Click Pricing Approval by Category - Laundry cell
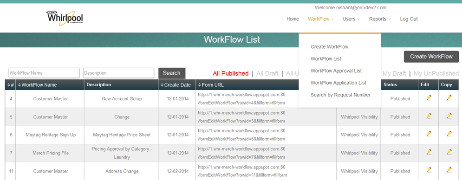 [x=122, y=153]
